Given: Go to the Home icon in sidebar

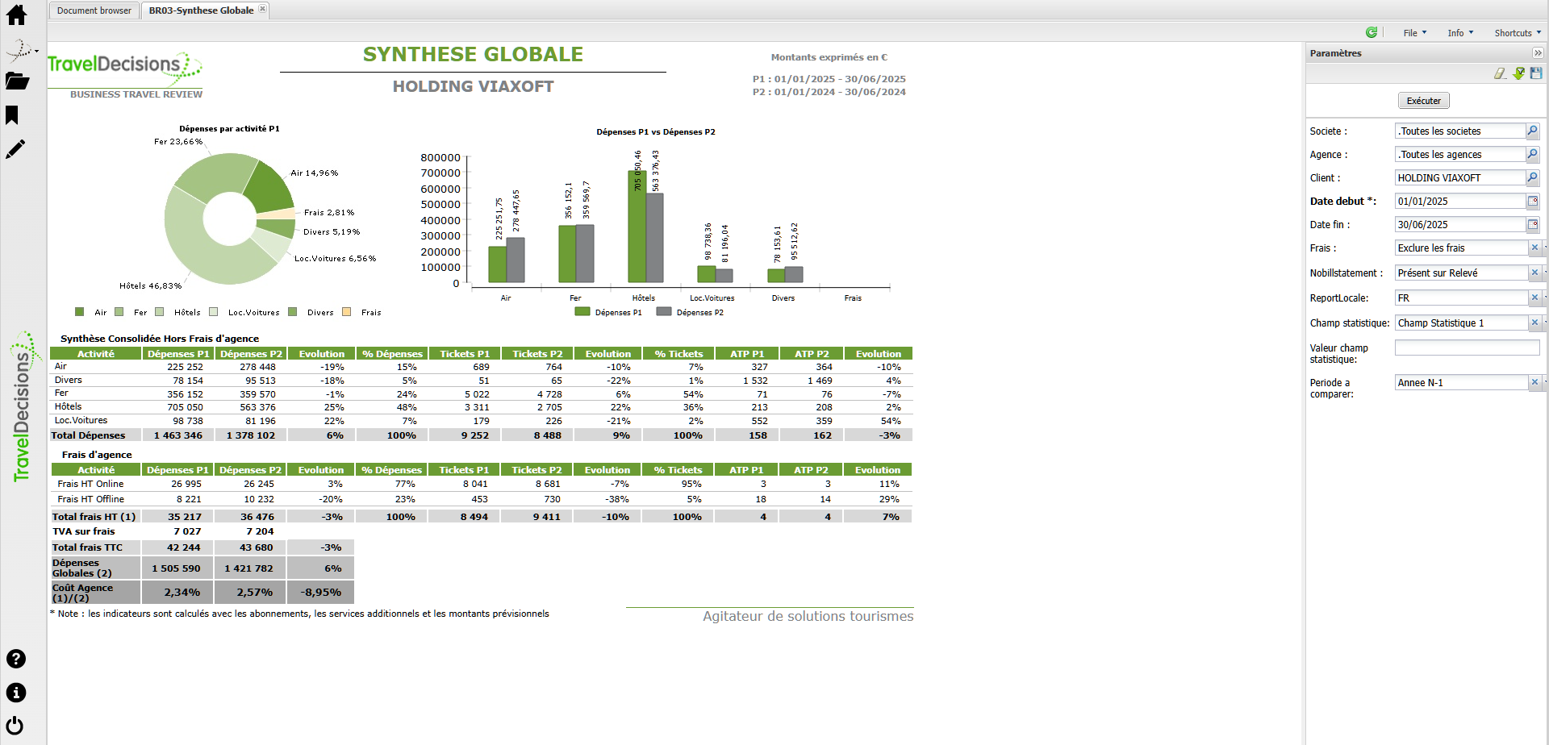Looking at the screenshot, I should pyautogui.click(x=16, y=15).
